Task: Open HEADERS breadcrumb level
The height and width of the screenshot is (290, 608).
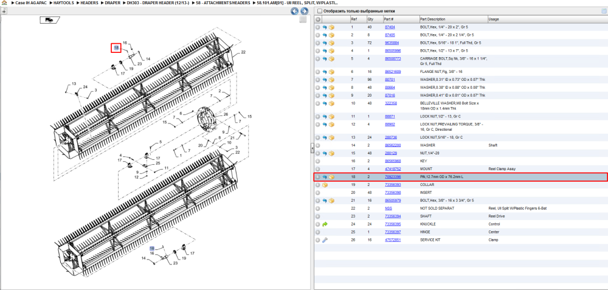Action: (x=89, y=2)
